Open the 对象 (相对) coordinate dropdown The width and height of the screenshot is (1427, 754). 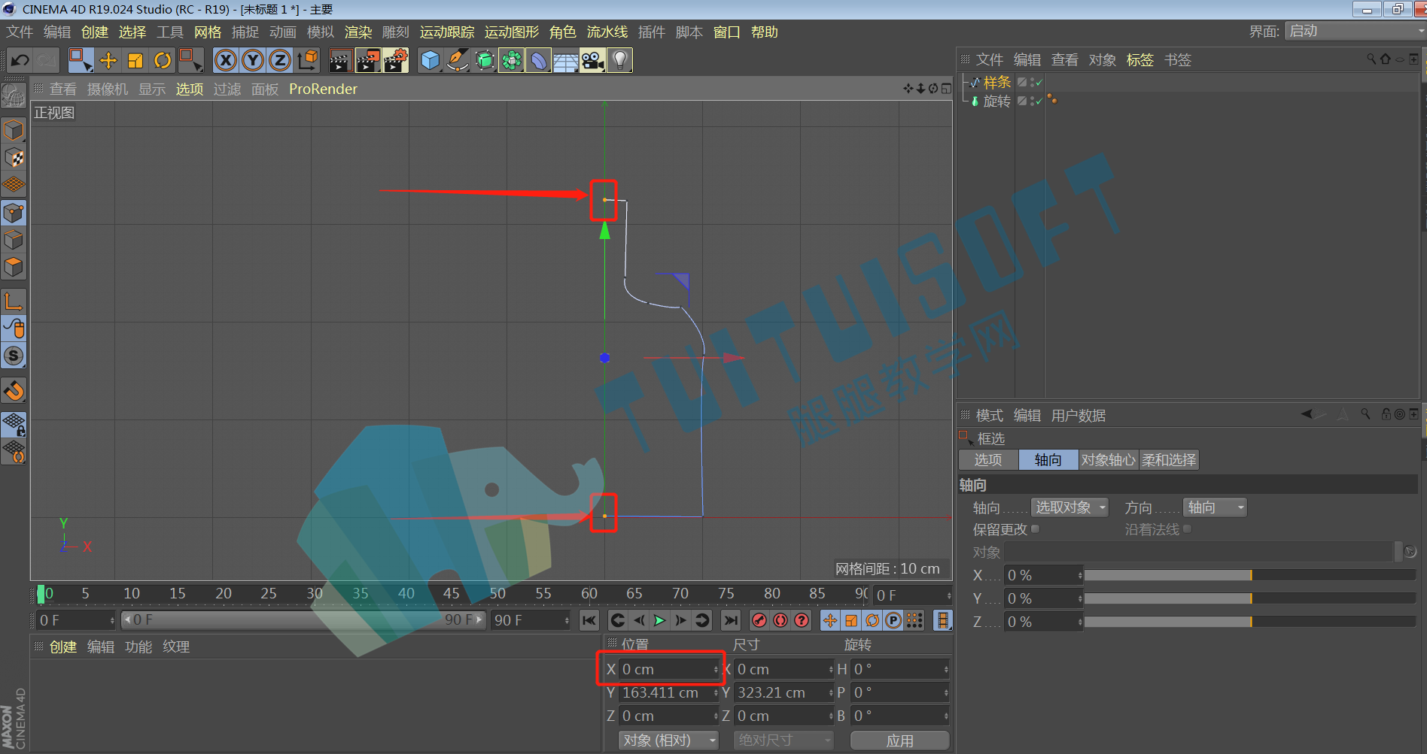point(668,740)
